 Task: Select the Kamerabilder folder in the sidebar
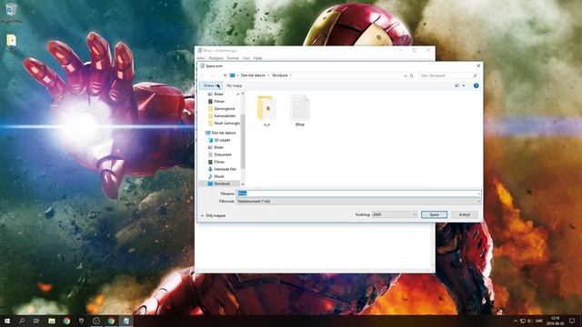[x=222, y=115]
